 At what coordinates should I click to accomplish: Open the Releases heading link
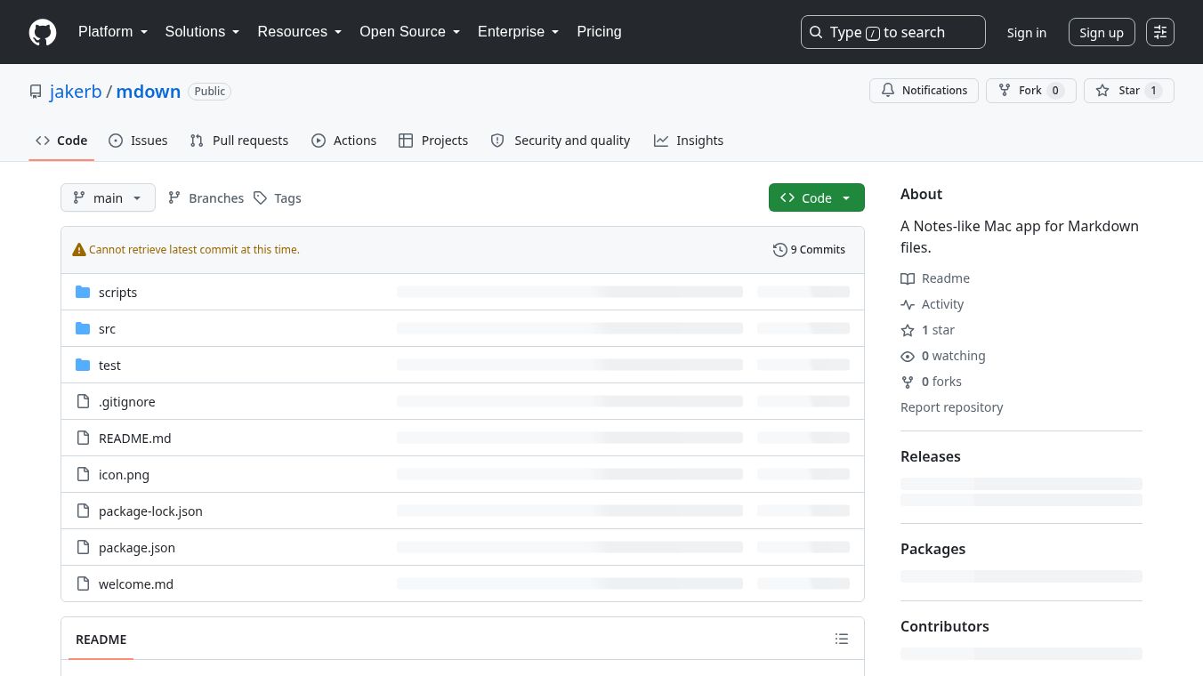tap(931, 456)
